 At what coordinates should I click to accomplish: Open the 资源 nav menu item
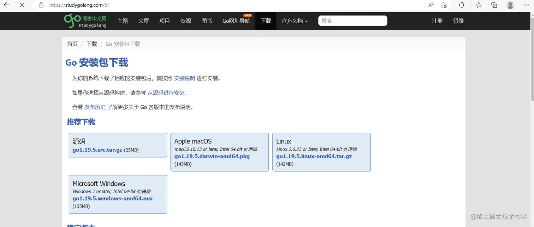[186, 21]
